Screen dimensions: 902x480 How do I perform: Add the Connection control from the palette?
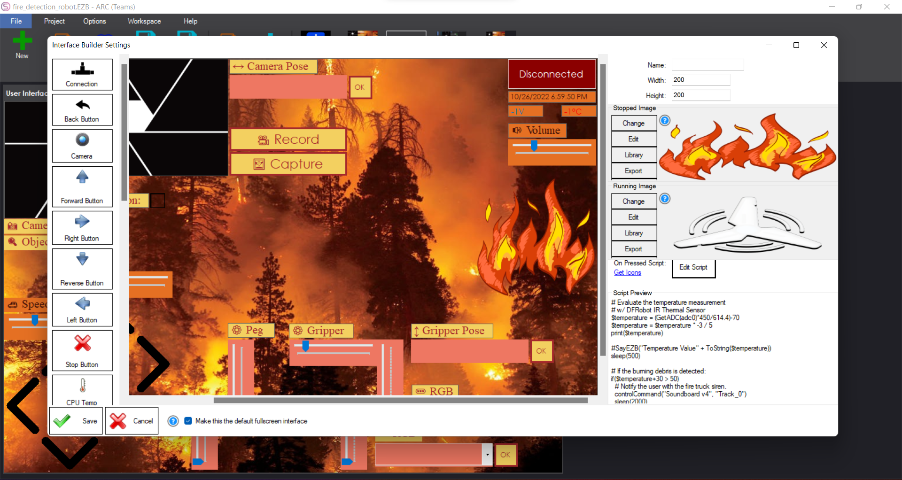click(x=82, y=74)
